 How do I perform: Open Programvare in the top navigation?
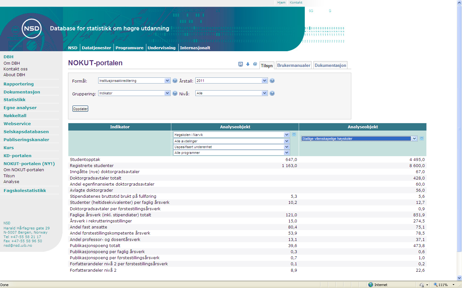click(x=130, y=48)
